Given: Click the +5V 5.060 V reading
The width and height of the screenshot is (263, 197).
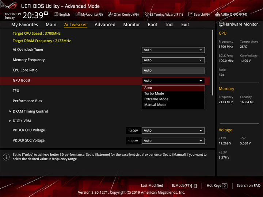Looking at the screenshot, I should 245,143.
